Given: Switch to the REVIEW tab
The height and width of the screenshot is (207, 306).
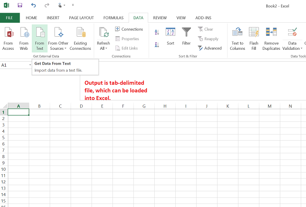Looking at the screenshot, I should tap(160, 18).
